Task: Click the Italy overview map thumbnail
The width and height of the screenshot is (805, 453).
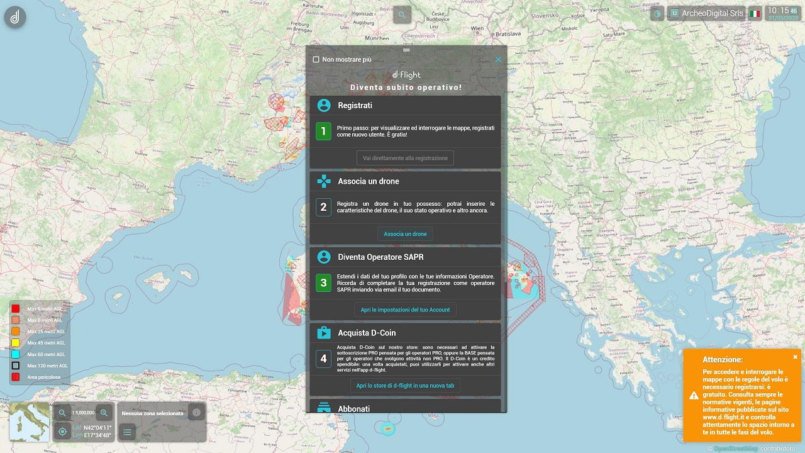Action: tap(29, 422)
